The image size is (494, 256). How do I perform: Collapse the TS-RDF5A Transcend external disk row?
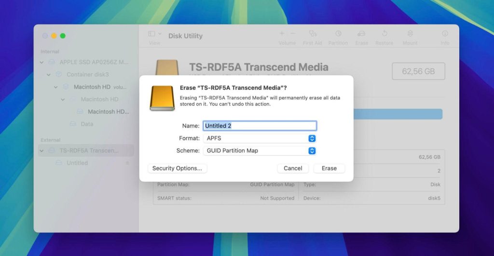pyautogui.click(x=41, y=151)
